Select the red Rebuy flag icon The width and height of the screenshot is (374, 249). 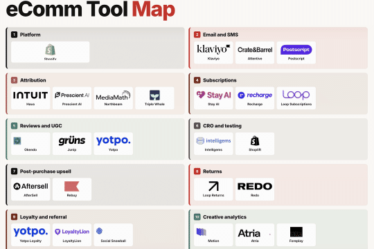[x=72, y=186]
